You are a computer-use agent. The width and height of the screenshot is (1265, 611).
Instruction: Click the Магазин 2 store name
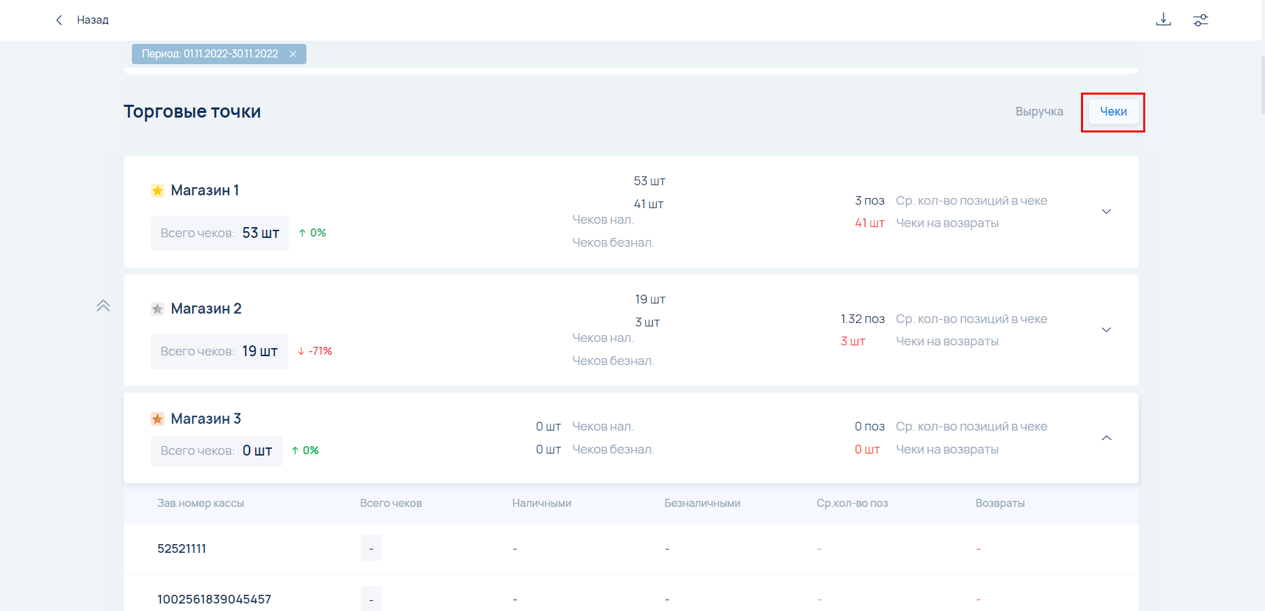pos(206,309)
